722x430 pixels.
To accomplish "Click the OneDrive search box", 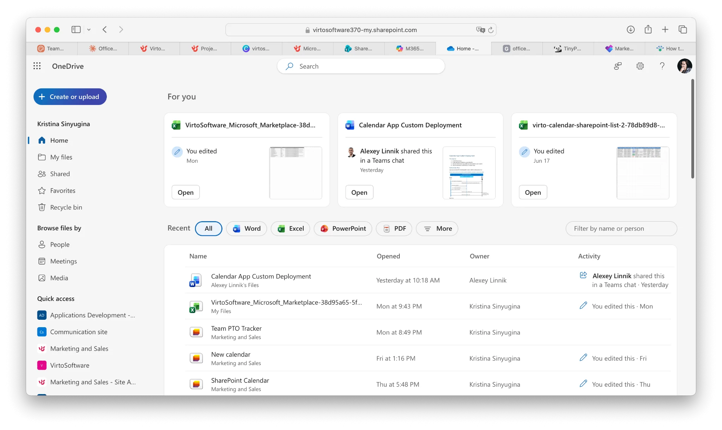I will [361, 66].
